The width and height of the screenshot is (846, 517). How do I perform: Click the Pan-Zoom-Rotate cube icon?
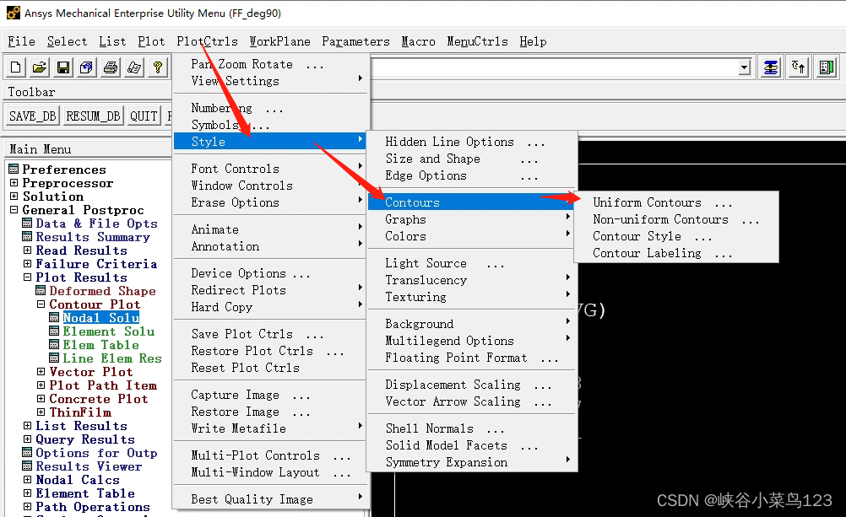pyautogui.click(x=86, y=67)
